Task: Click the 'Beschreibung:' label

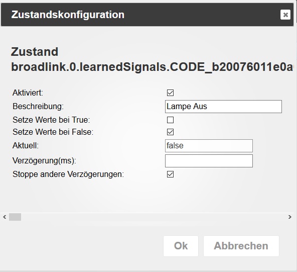Action: [x=38, y=106]
